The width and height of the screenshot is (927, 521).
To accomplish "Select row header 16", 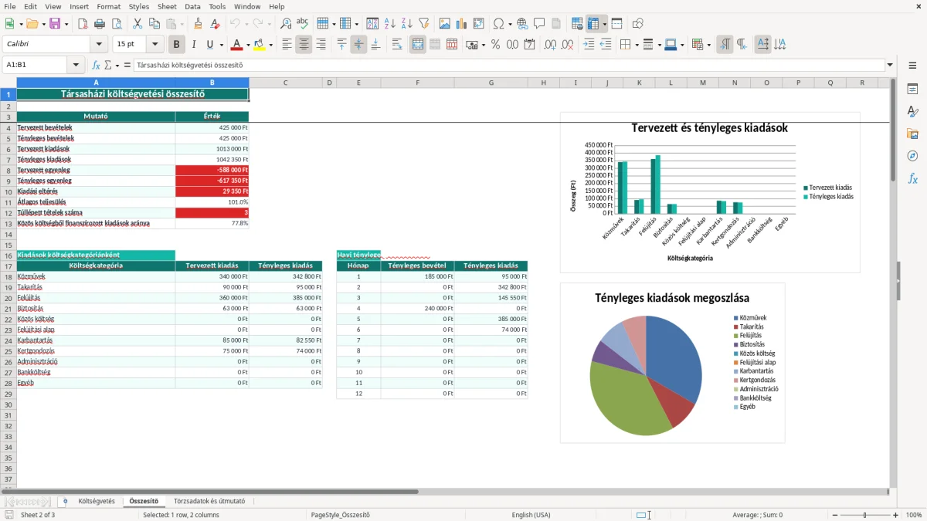I will (x=8, y=255).
